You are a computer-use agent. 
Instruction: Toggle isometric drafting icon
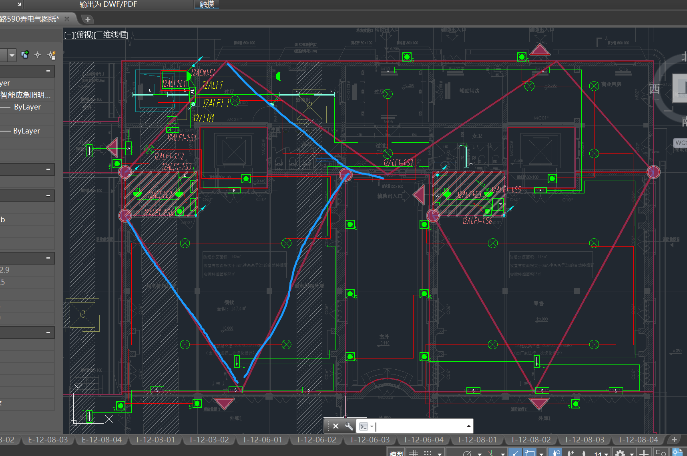[491, 453]
